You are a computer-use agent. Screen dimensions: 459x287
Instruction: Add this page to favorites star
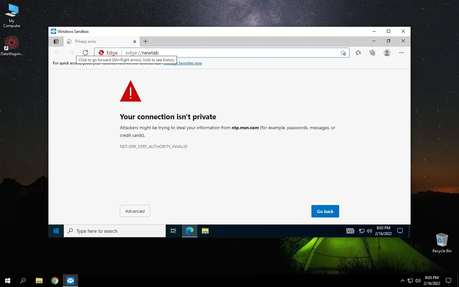pos(343,53)
